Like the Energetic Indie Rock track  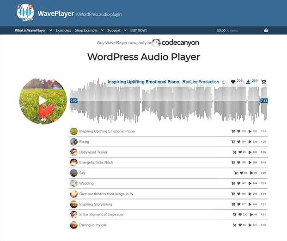(x=238, y=163)
